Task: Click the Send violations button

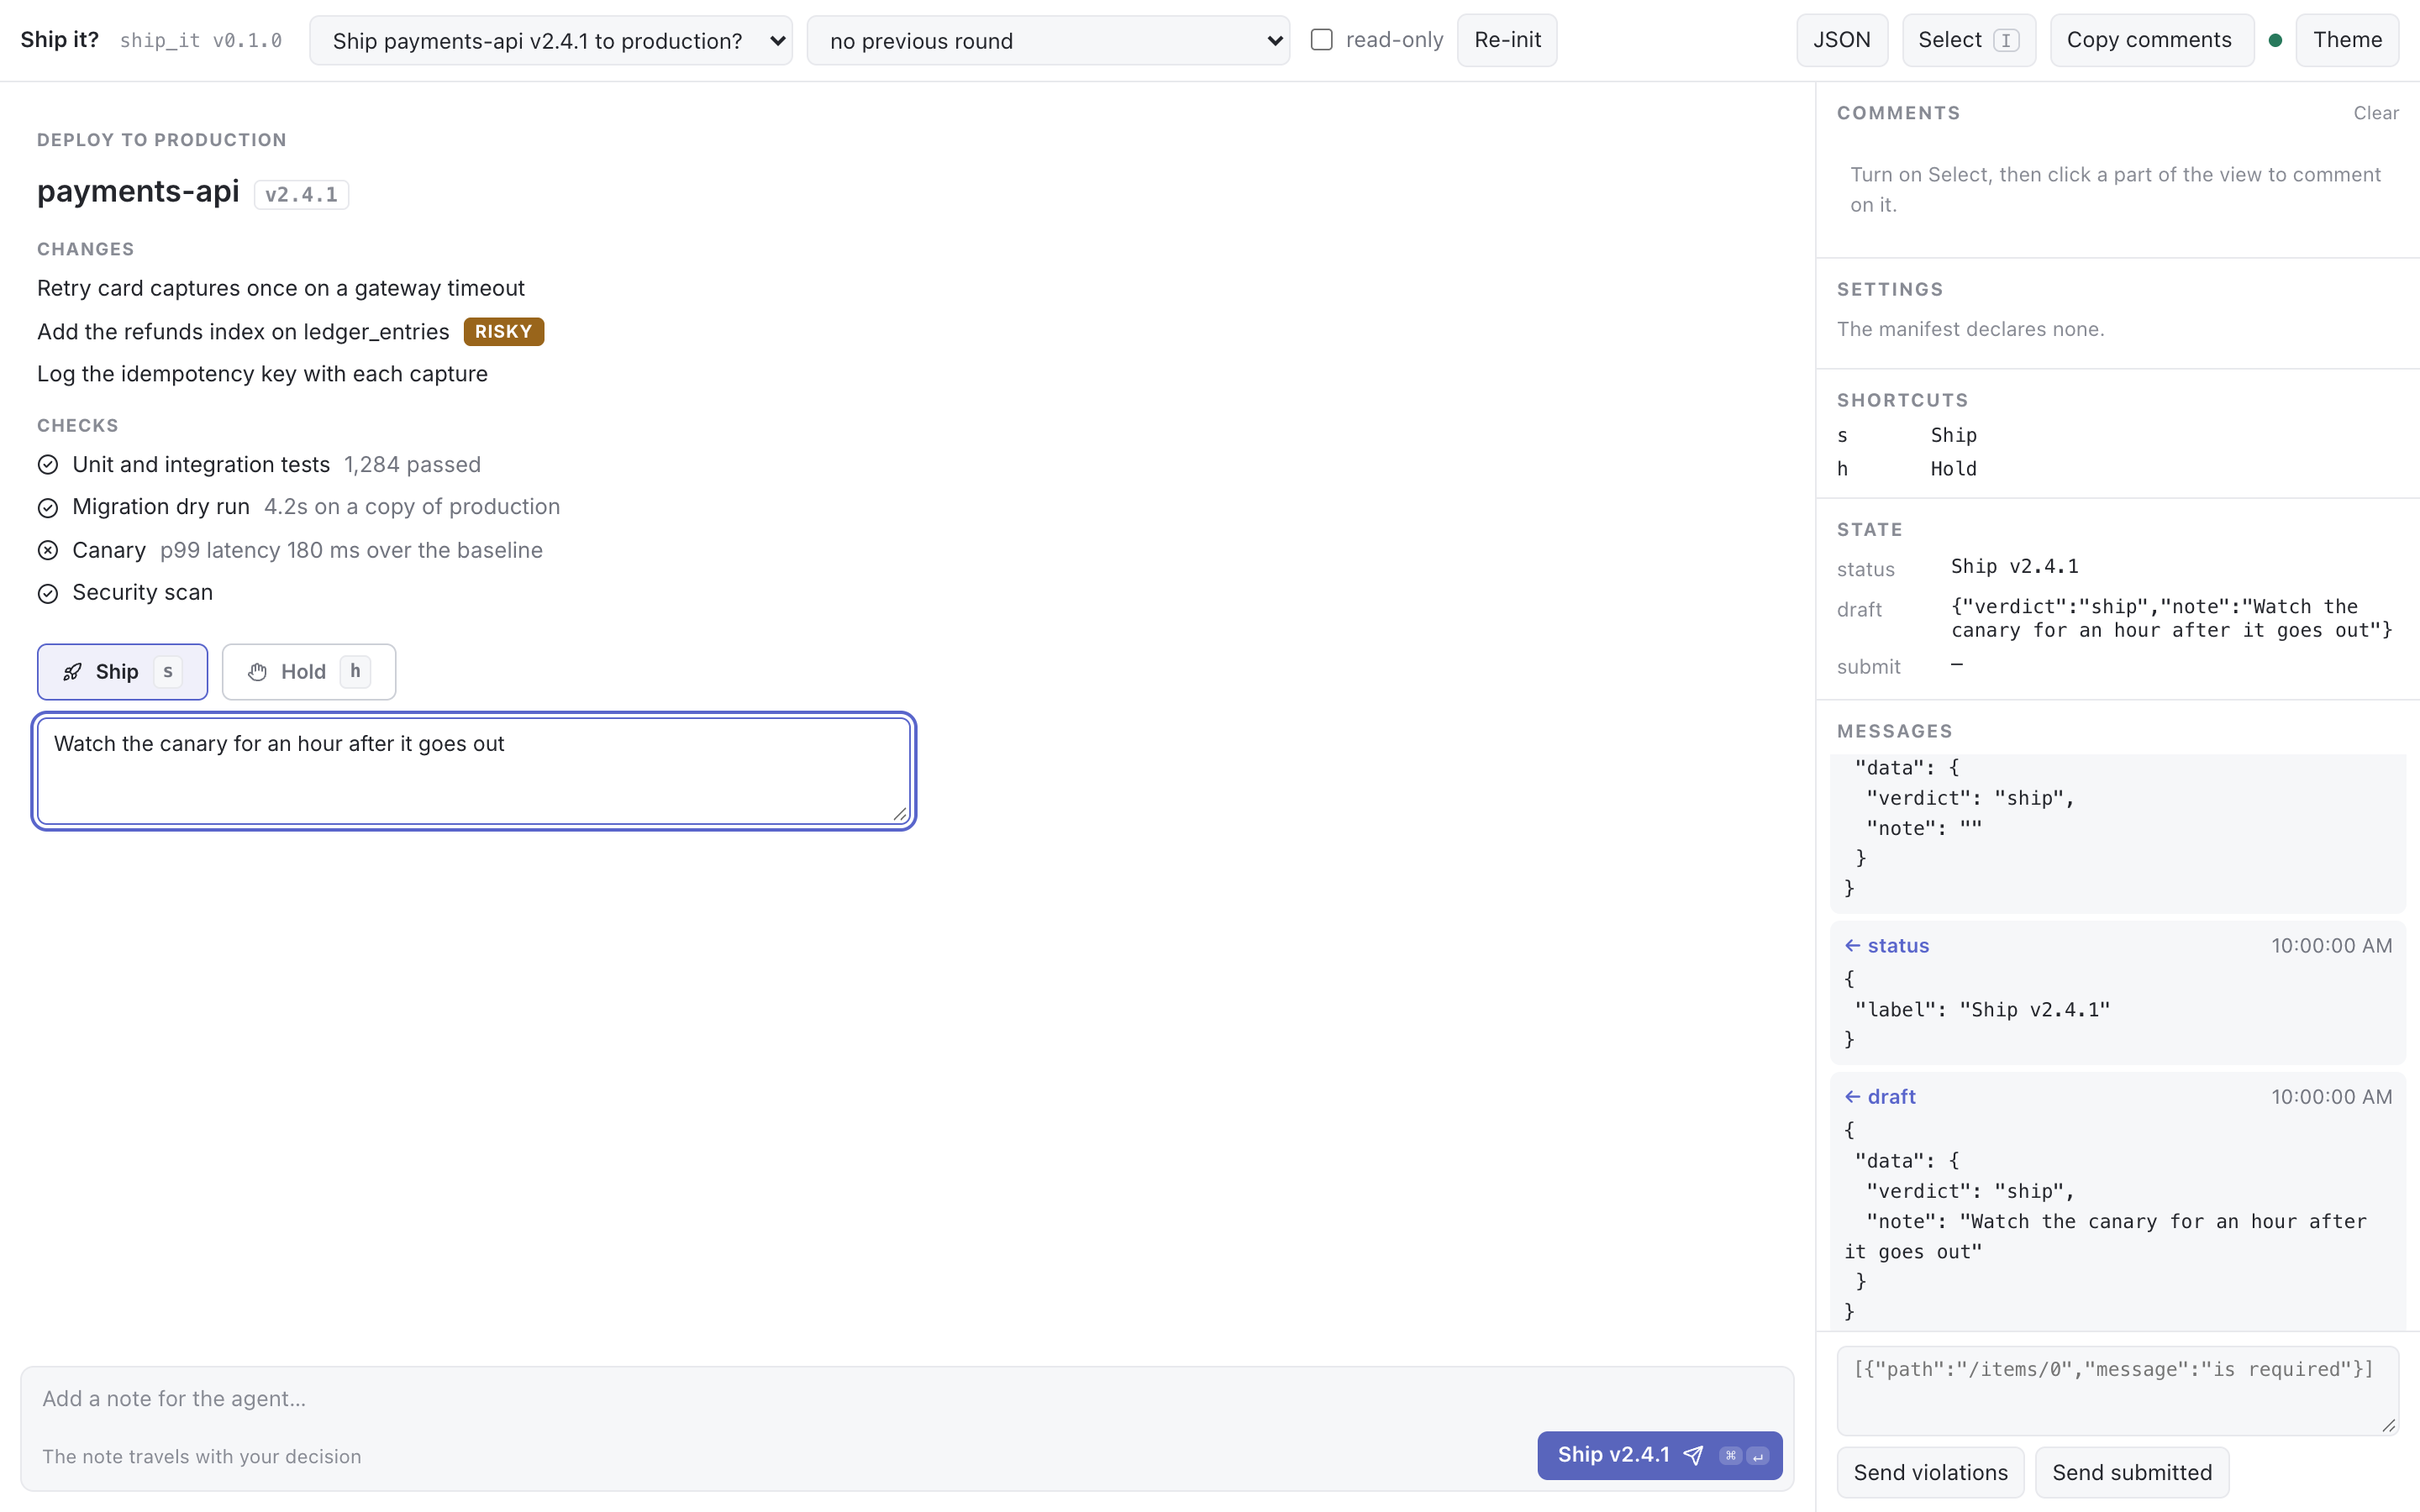Action: click(1930, 1472)
